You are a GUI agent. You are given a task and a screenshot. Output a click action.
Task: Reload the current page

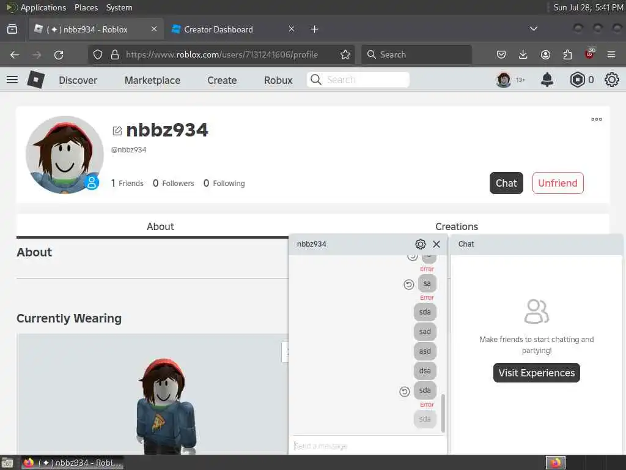coord(59,54)
